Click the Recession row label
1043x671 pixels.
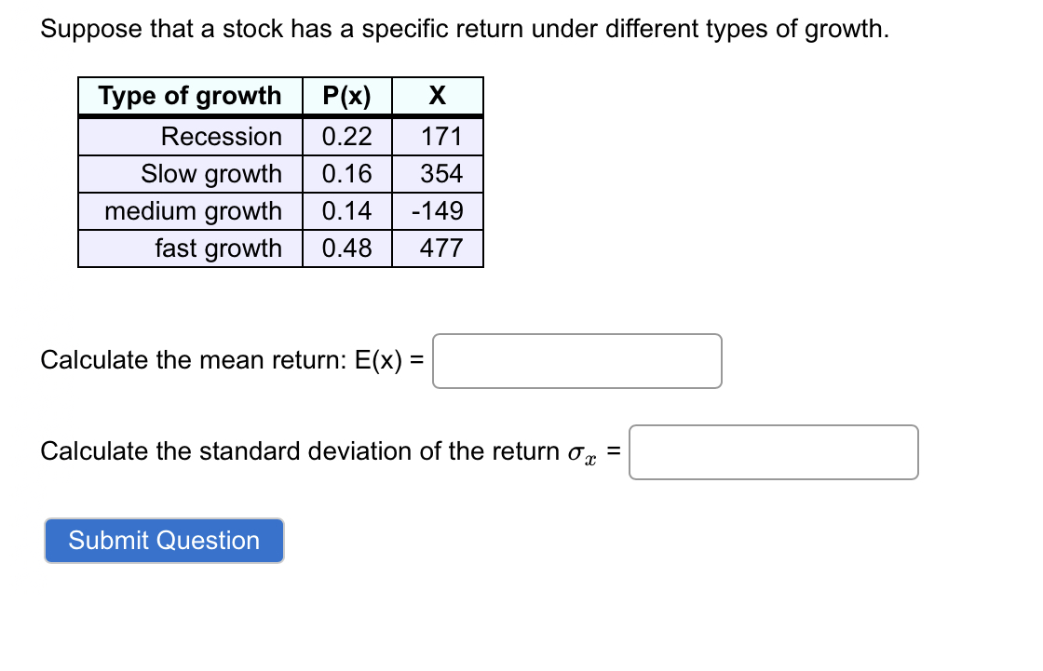(222, 136)
